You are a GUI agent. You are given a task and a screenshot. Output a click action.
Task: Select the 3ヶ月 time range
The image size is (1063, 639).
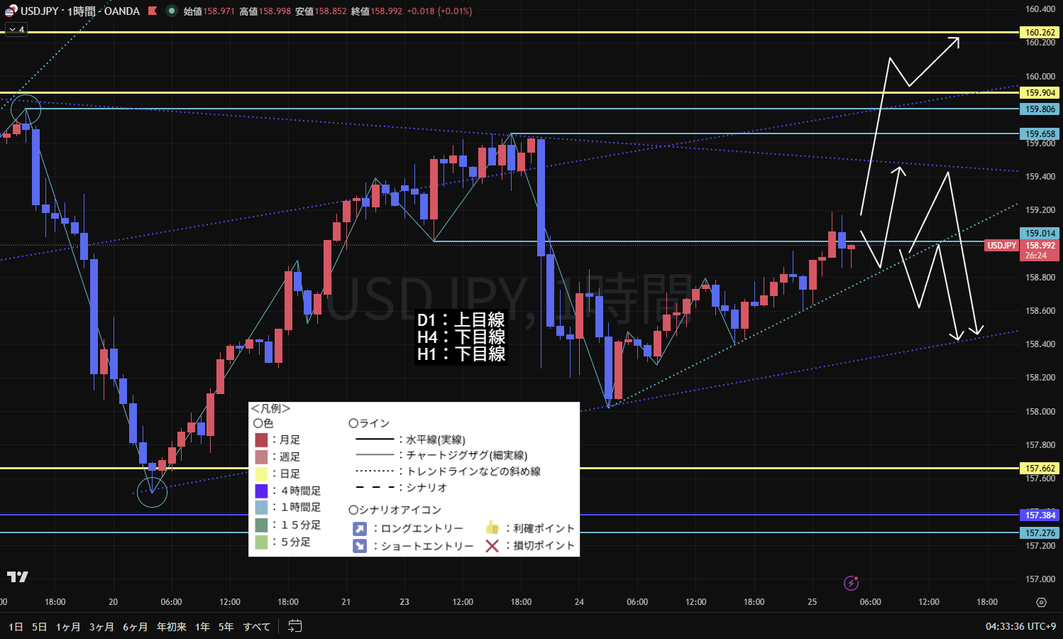point(101,626)
